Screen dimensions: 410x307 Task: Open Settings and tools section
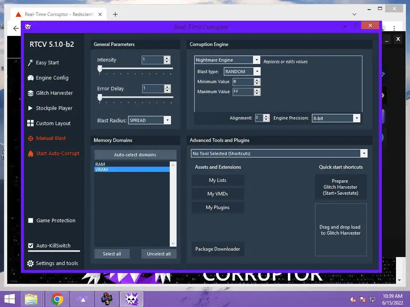click(x=57, y=263)
